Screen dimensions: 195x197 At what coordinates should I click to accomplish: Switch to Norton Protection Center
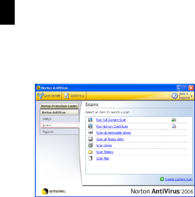click(59, 106)
